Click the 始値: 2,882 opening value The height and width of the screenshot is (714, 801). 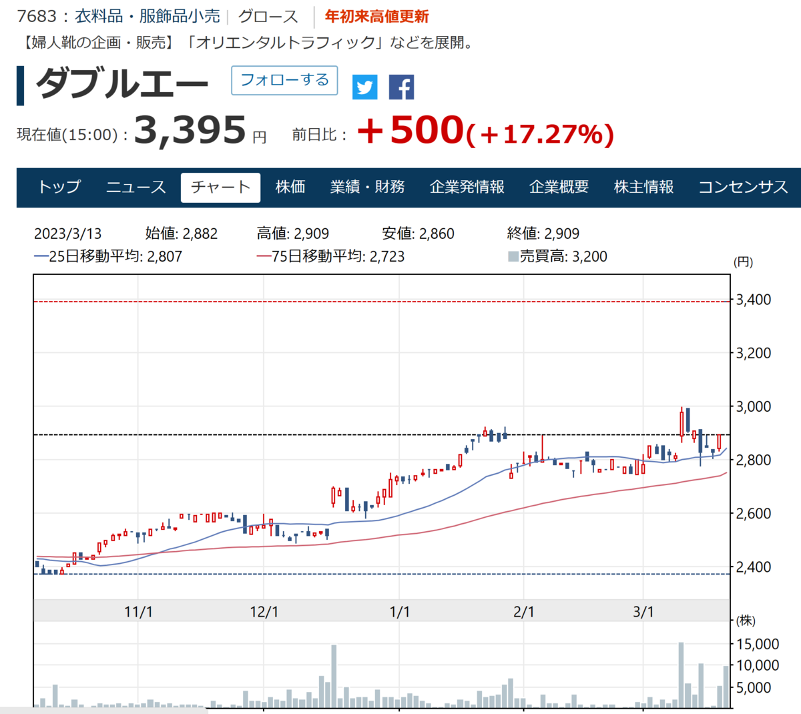(182, 234)
